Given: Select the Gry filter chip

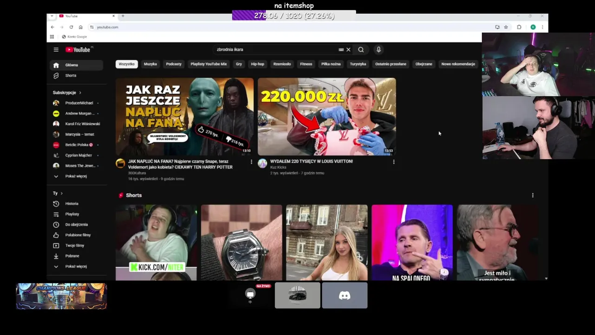Looking at the screenshot, I should pos(239,64).
